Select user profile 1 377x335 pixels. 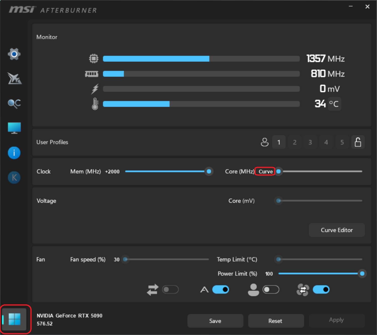[279, 142]
